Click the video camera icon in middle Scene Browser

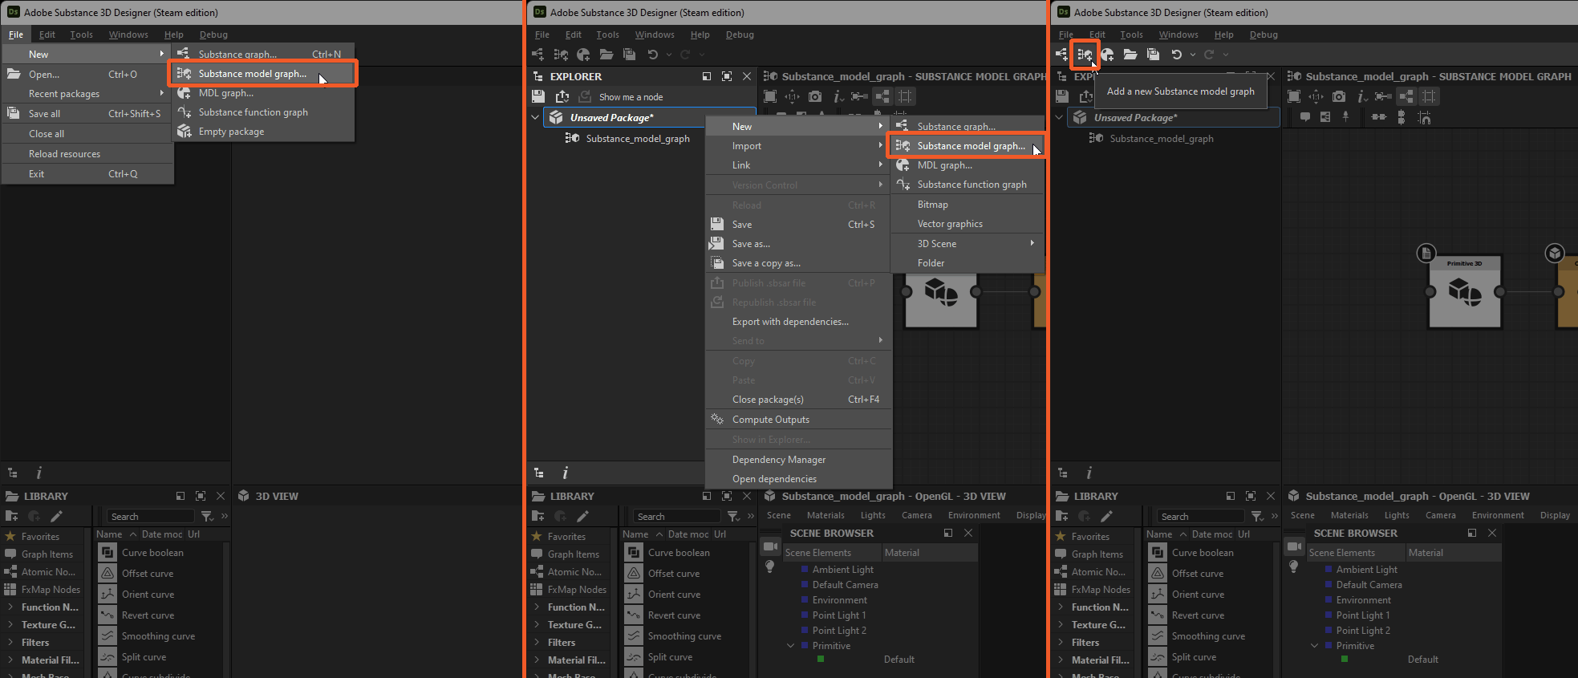point(770,546)
